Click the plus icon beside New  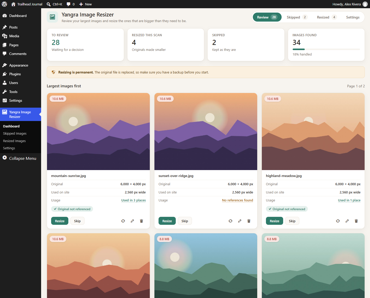(81, 4)
